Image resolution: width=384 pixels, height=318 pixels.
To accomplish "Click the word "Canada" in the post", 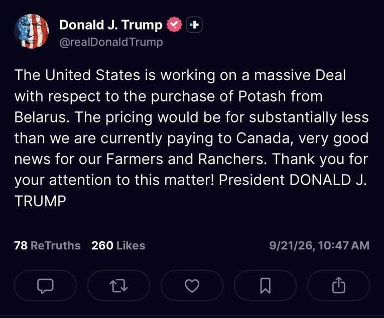I will click(263, 138).
